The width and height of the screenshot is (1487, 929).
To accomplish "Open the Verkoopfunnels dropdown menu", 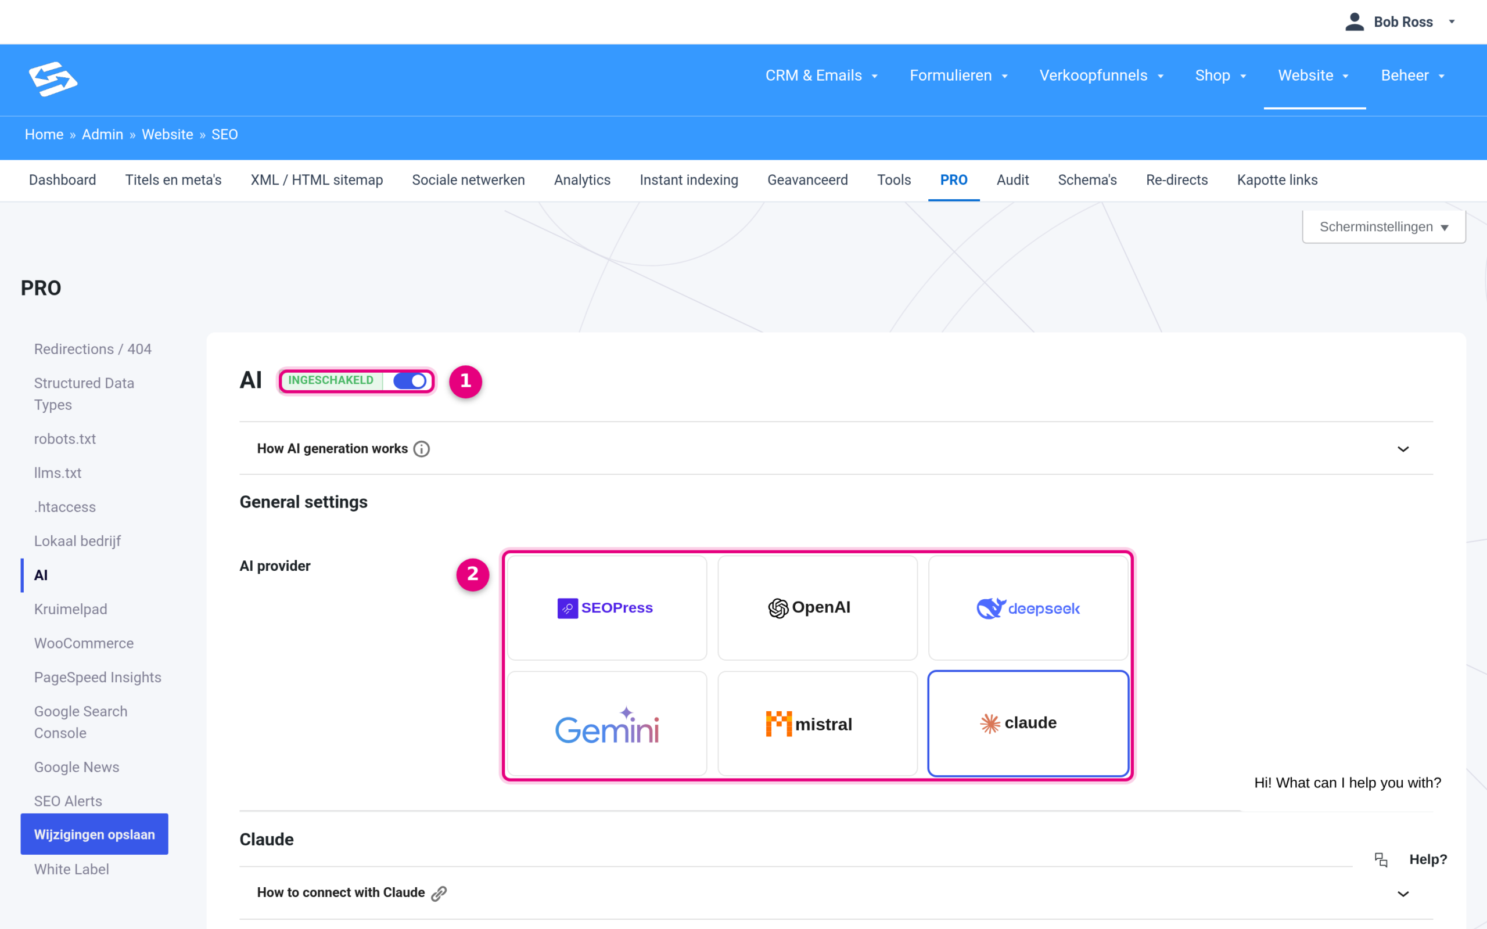I will 1102,75.
